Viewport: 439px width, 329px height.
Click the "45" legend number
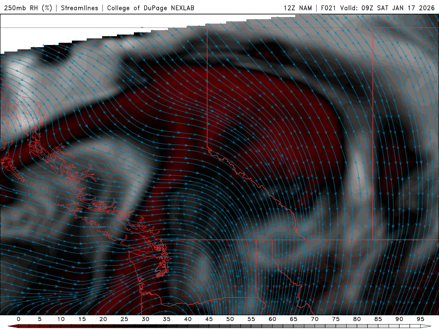pos(209,319)
